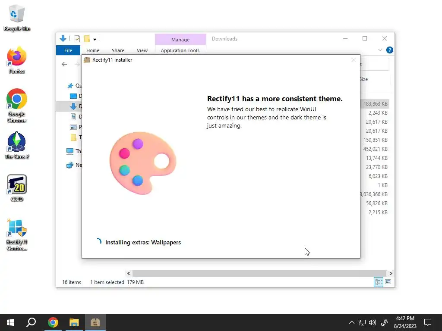
Task: Click '1 item selected 179 MB' status
Action: [x=117, y=282]
